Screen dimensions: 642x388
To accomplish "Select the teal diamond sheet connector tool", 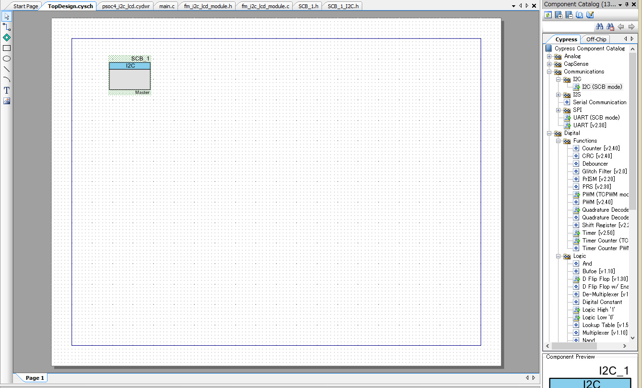I will point(7,37).
